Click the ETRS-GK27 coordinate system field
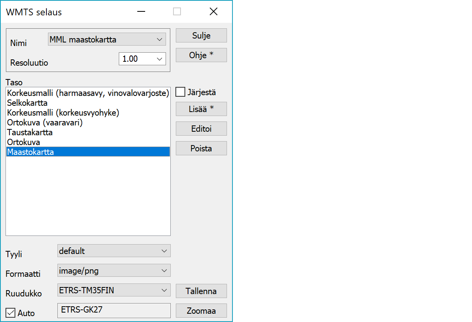This screenshot has width=472, height=322. coord(114,310)
